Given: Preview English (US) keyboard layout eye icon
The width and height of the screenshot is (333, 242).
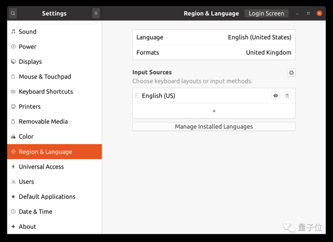Looking at the screenshot, I should tap(276, 96).
